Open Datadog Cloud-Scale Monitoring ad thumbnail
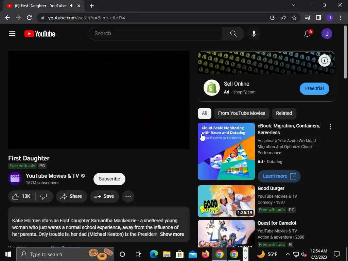 click(x=226, y=151)
